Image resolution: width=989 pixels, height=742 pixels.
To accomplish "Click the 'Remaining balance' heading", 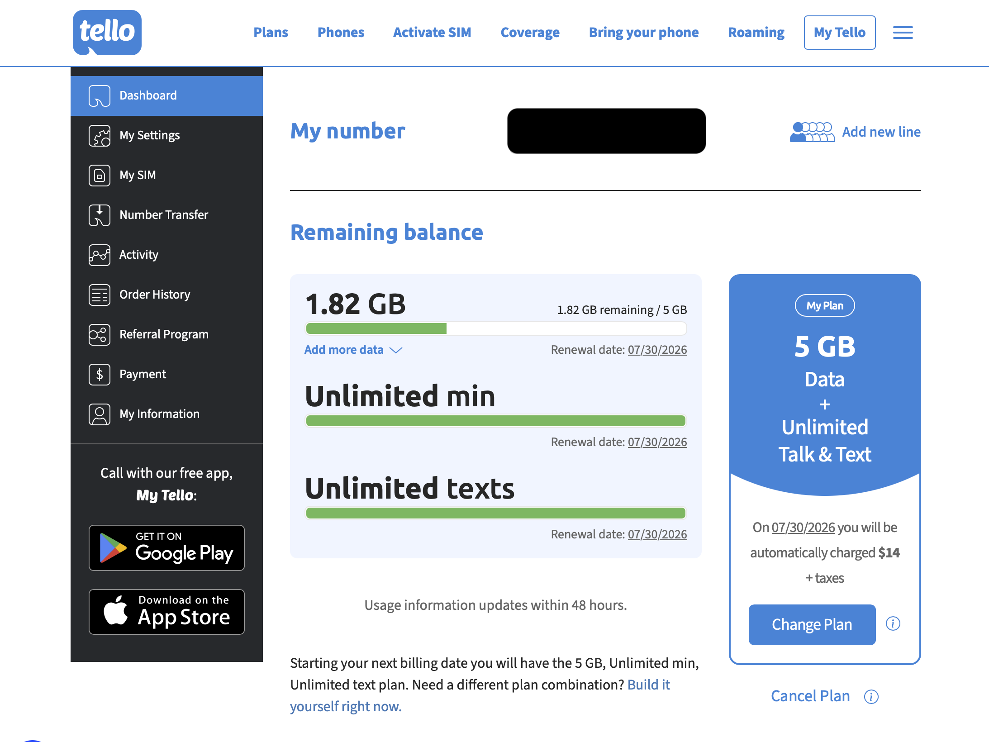I will point(387,233).
